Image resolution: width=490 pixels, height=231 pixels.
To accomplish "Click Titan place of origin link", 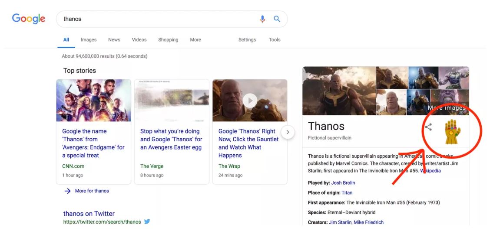I will click(x=347, y=193).
